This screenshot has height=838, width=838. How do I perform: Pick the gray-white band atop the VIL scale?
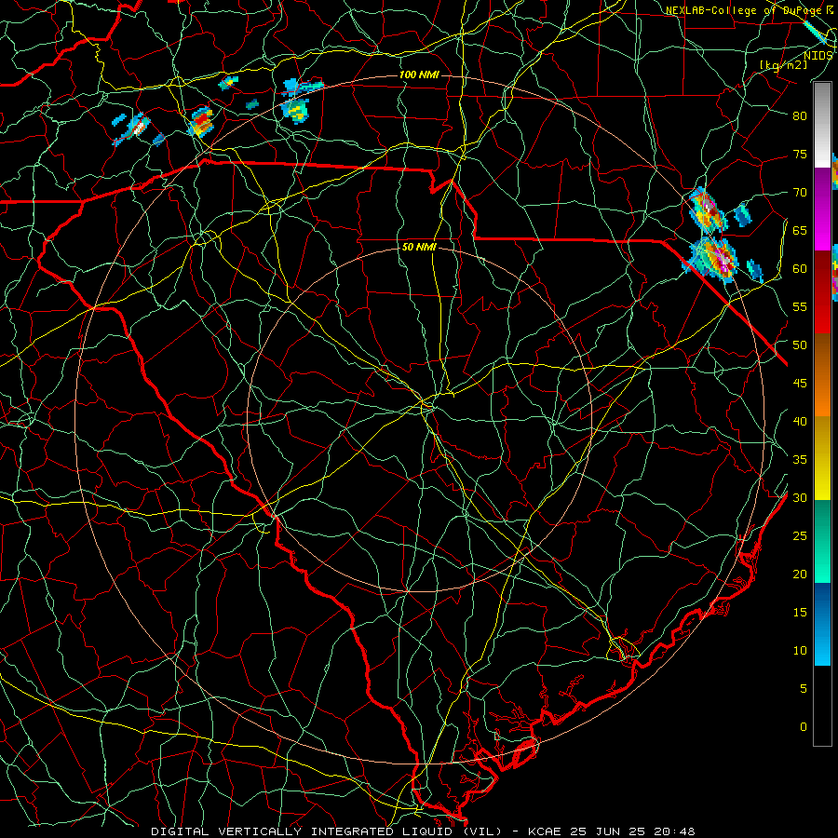[x=822, y=125]
